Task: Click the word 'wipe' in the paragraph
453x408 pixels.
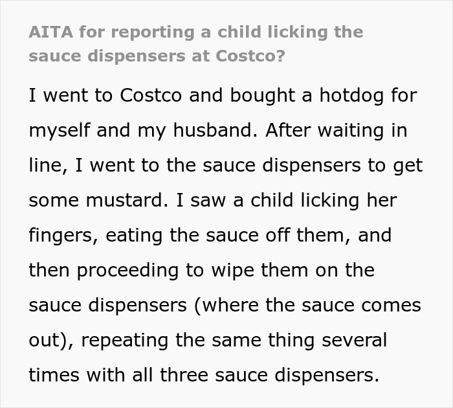Action: [233, 271]
